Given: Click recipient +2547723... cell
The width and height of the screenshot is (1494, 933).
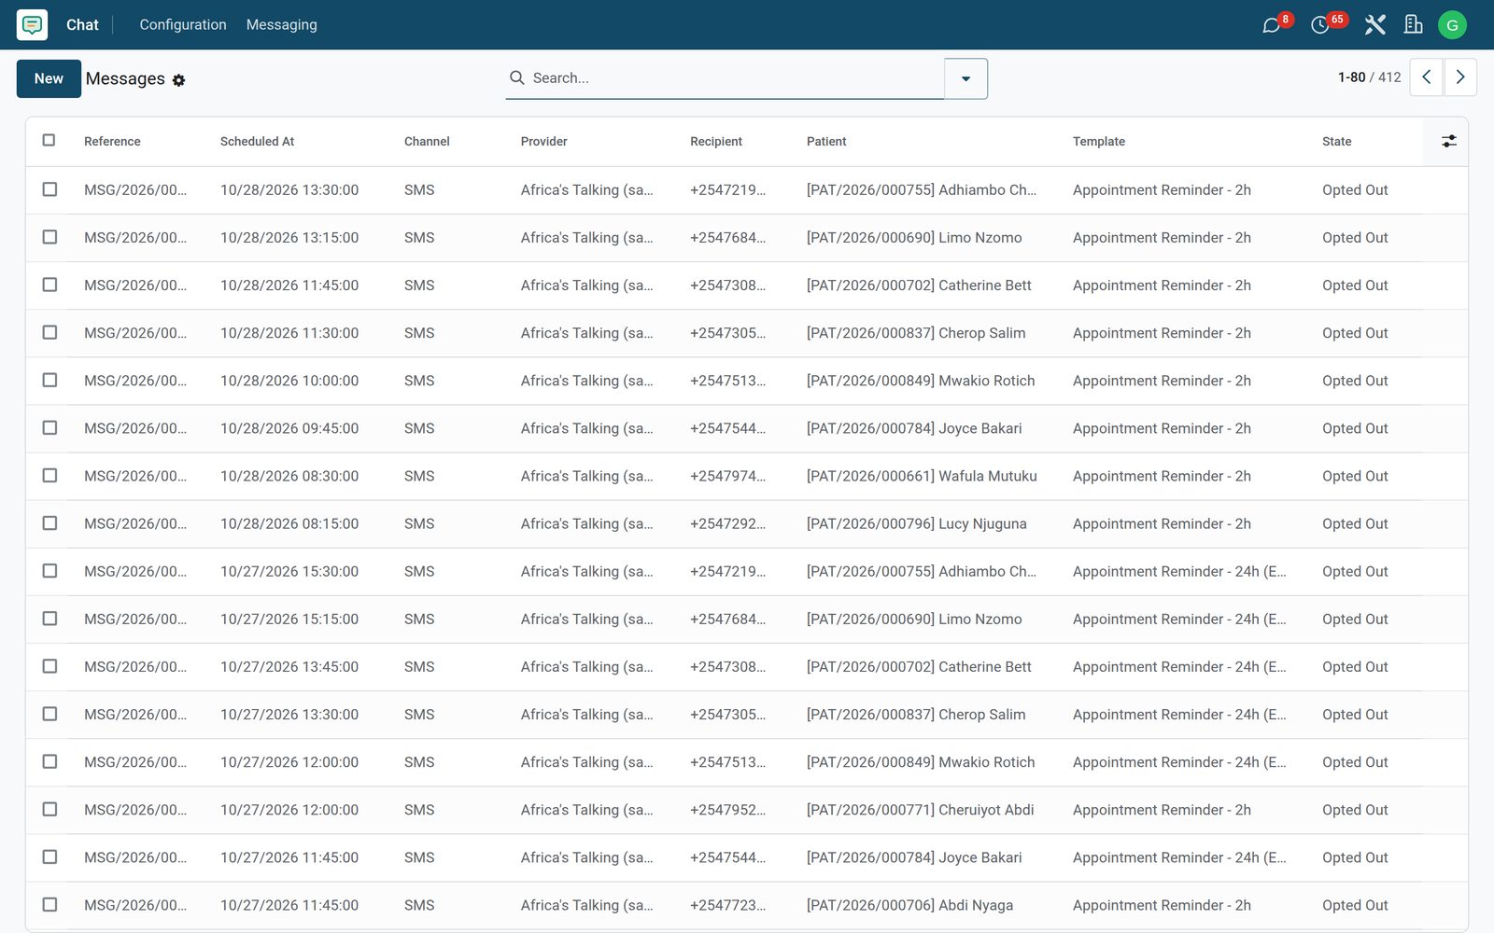Looking at the screenshot, I should (727, 905).
